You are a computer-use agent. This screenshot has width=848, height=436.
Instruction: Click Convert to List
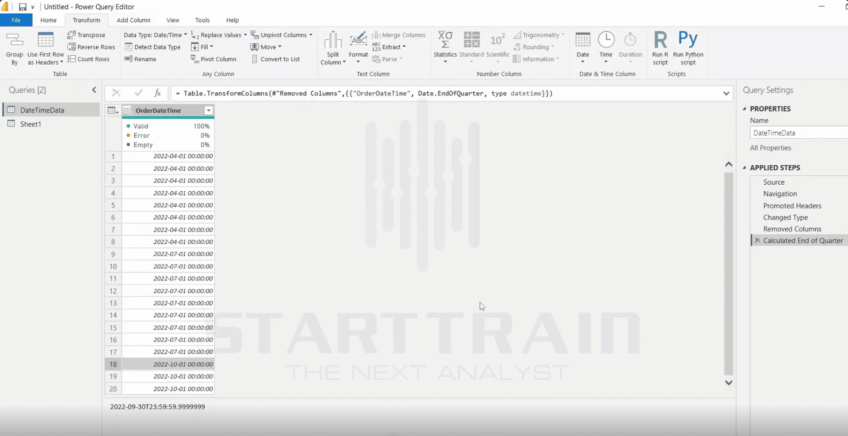point(275,59)
